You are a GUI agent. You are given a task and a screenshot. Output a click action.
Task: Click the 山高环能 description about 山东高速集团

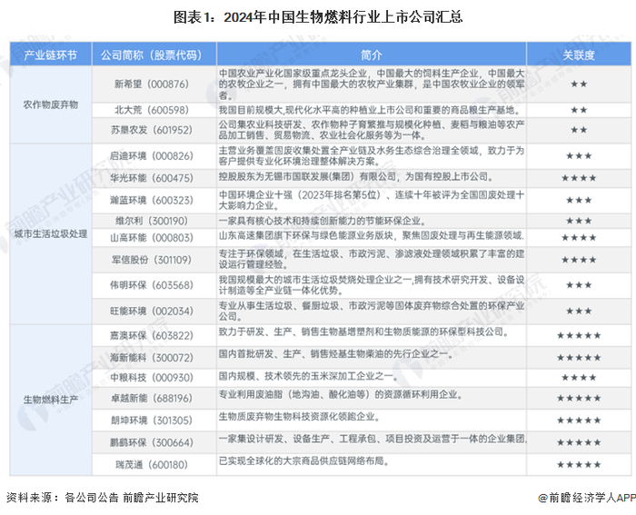pos(372,235)
